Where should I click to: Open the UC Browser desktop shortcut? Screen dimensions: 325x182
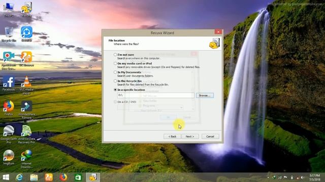tap(26, 59)
